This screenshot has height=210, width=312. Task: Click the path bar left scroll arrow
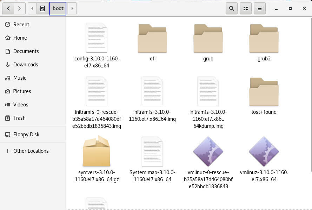[x=32, y=8]
